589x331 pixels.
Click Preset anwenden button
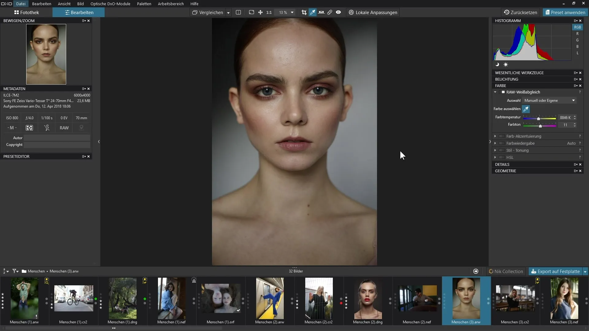pyautogui.click(x=565, y=13)
